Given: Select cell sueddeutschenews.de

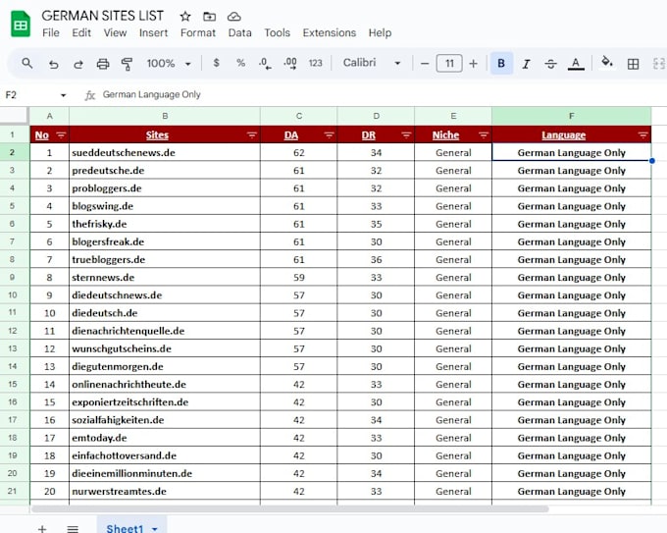Looking at the screenshot, I should [x=165, y=152].
